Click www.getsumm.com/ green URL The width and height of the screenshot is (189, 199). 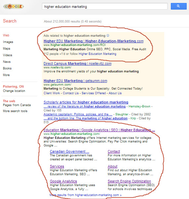tap(57, 85)
